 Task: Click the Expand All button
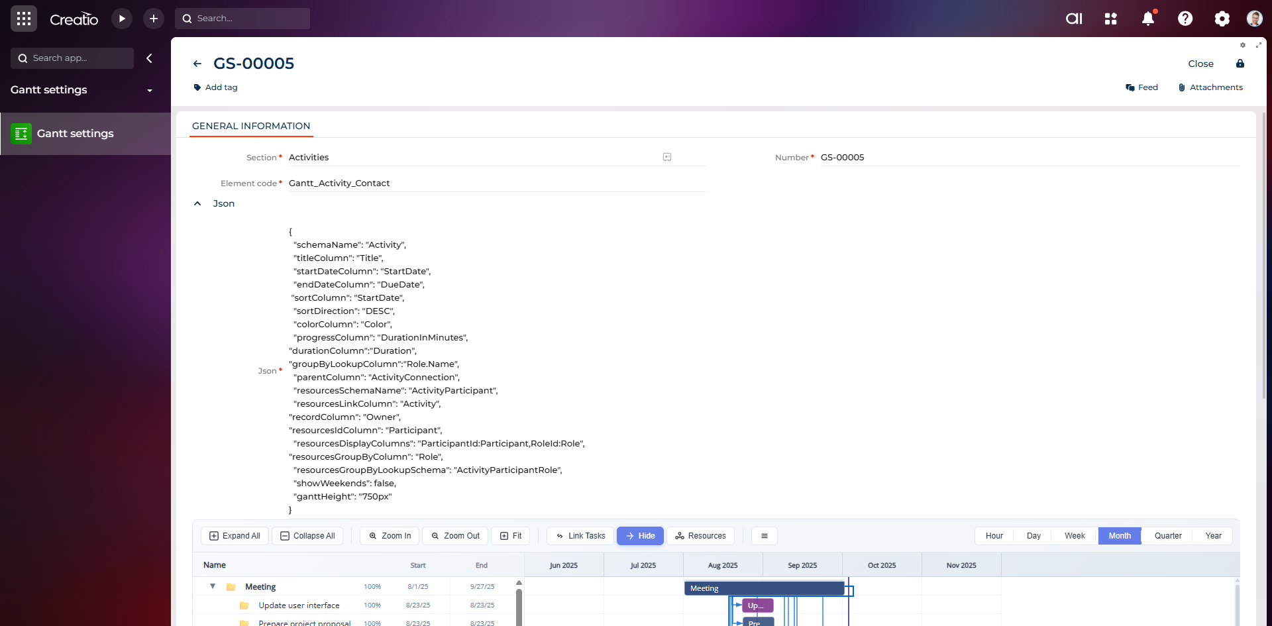pyautogui.click(x=235, y=536)
